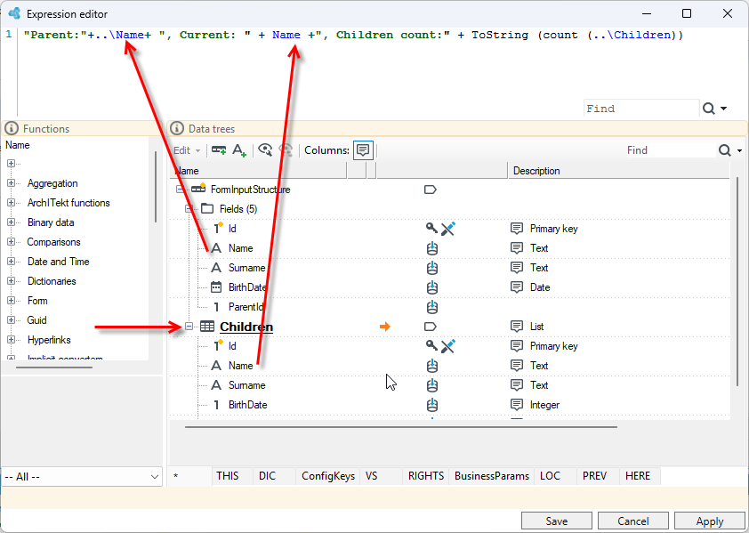This screenshot has width=749, height=533.
Task: Select the Hyperlinks function group
Action: [x=49, y=340]
